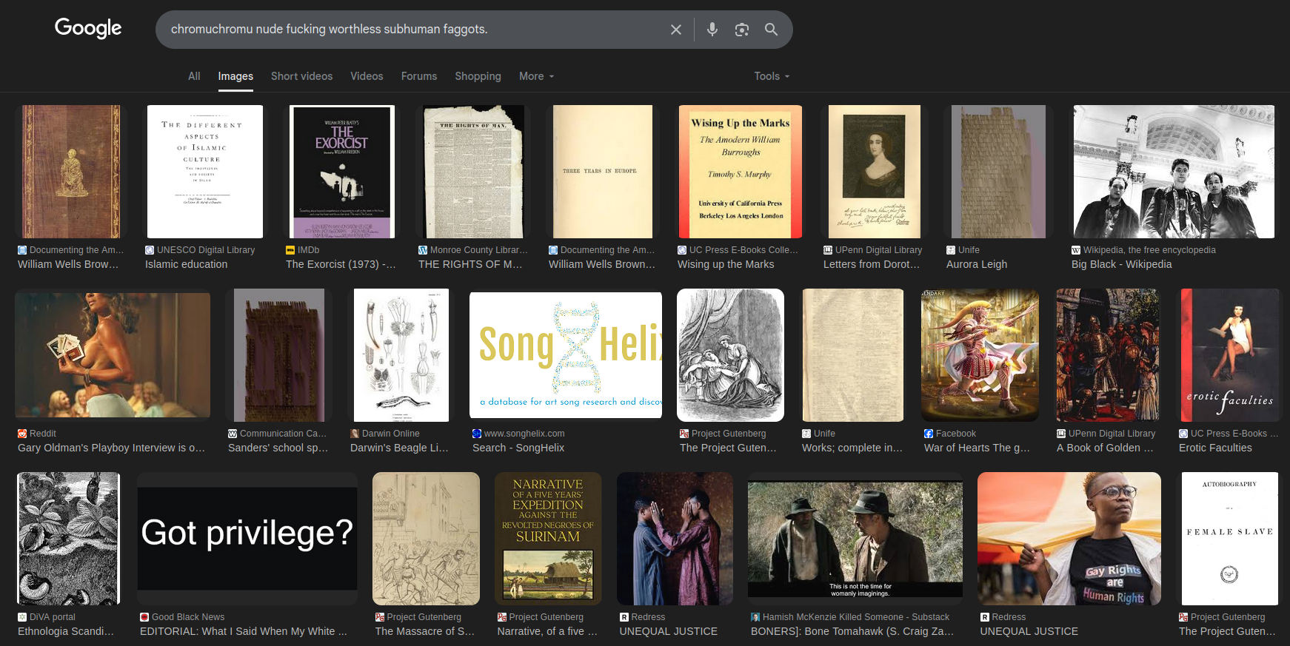Click Communication Ca… favicon above Sanders' school
The width and height of the screenshot is (1290, 646).
point(233,434)
